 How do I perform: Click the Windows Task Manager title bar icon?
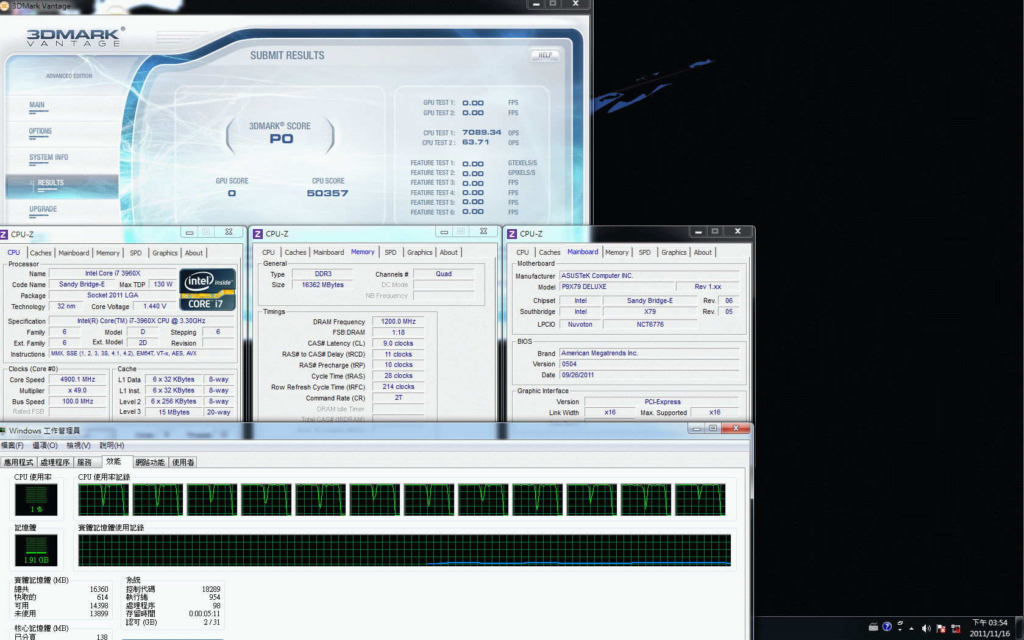(3, 431)
